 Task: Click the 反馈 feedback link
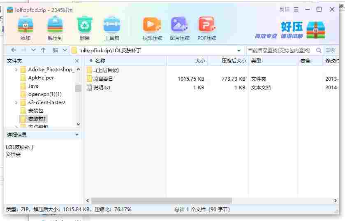tap(284, 9)
